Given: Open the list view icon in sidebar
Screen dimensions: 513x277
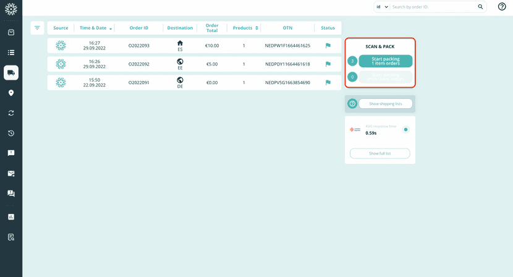Looking at the screenshot, I should tap(11, 53).
